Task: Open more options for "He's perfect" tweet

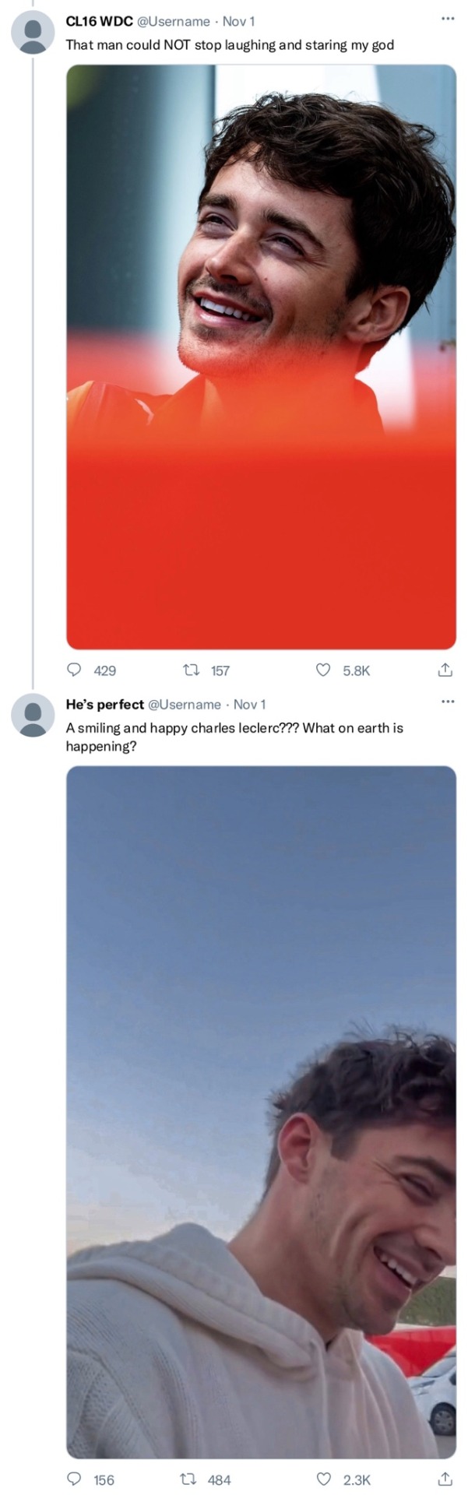Action: (x=447, y=702)
